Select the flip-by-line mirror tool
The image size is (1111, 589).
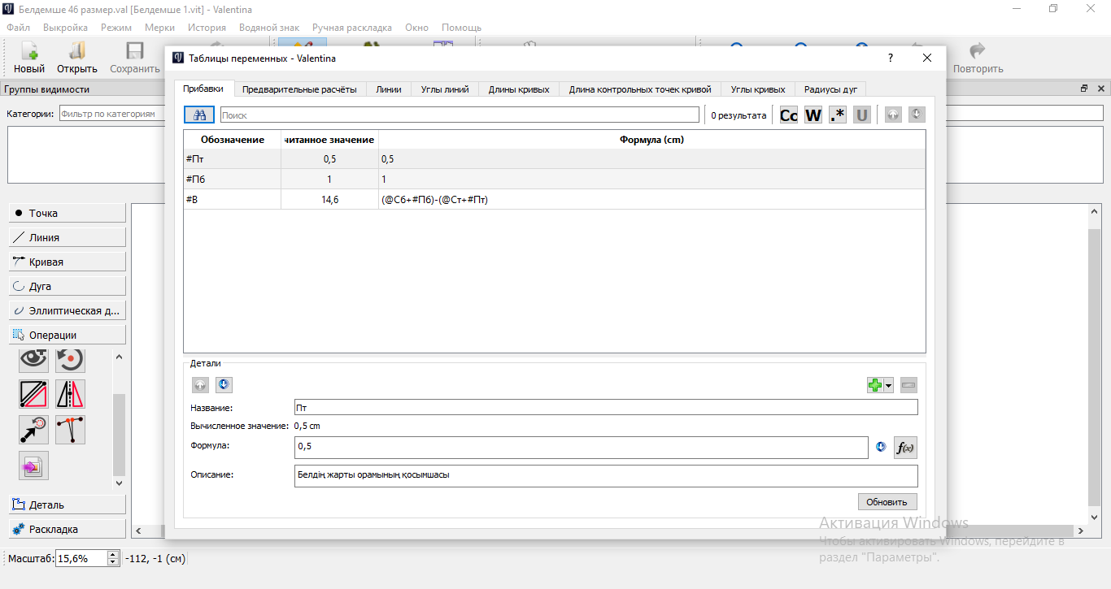[x=34, y=394]
